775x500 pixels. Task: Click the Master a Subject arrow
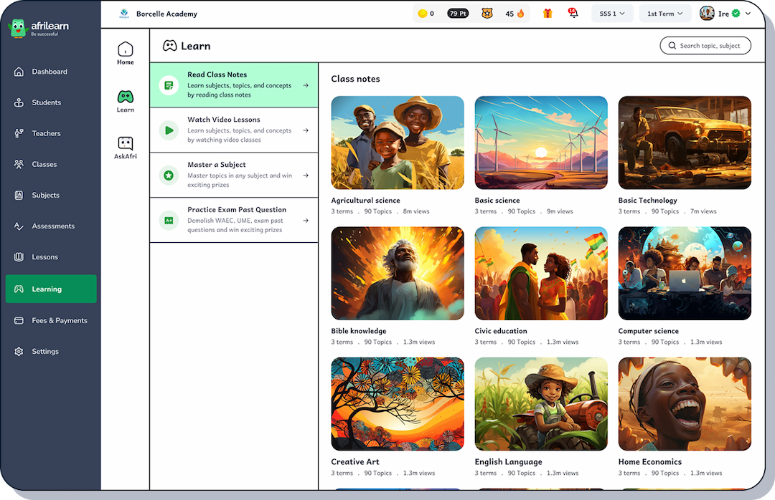(306, 176)
